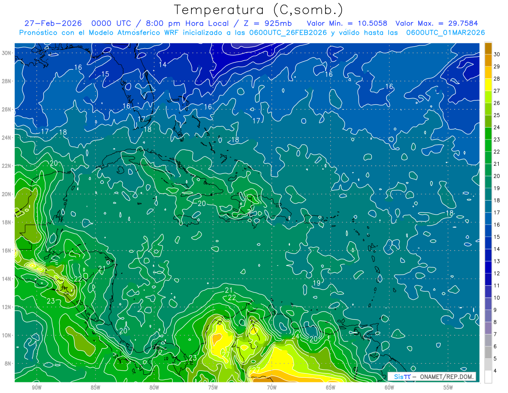
Task: Click the dark orange swatch above 30 on scale
Action: [488, 49]
